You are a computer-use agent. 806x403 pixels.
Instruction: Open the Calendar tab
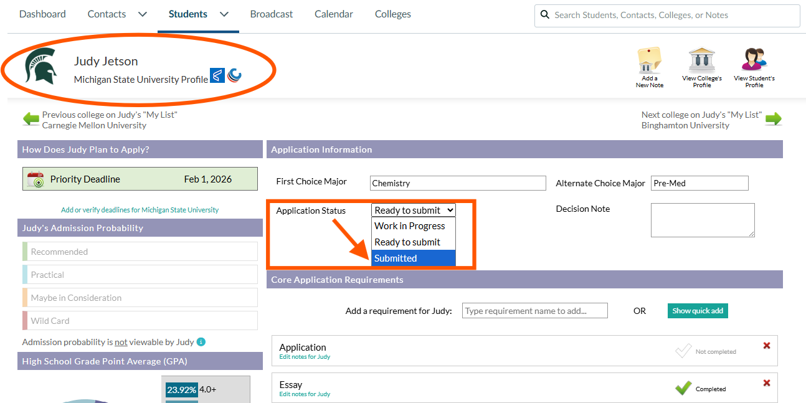point(334,14)
